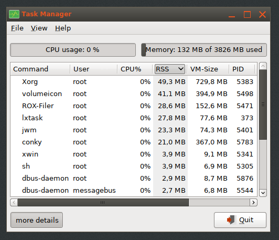The height and width of the screenshot is (240, 279).
Task: Click the horizontal scroll left arrow
Action: pos(14,202)
